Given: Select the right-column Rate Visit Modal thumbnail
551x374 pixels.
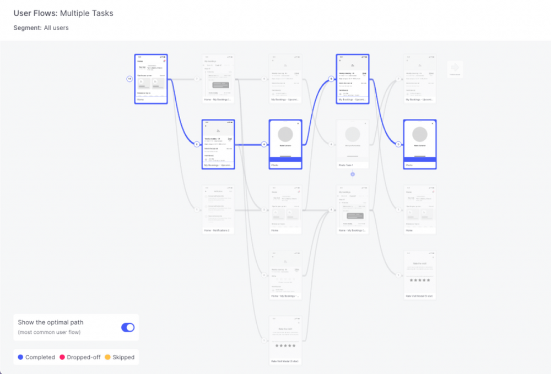Looking at the screenshot, I should 420,272.
